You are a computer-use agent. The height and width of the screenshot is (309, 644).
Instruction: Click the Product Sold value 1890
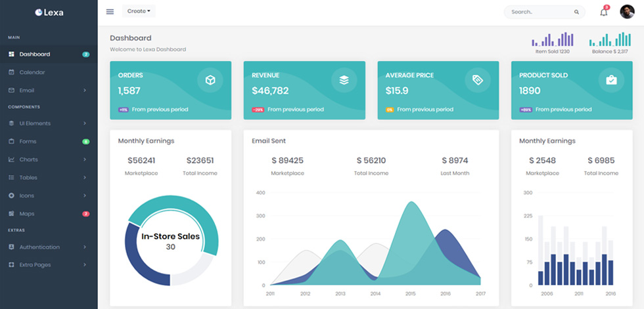click(530, 91)
